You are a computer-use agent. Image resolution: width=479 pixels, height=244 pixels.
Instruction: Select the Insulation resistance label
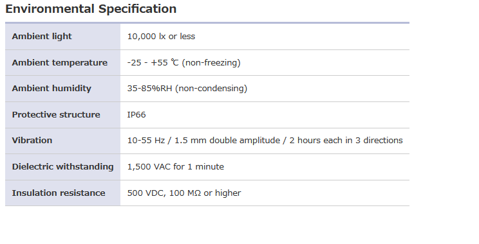(59, 193)
